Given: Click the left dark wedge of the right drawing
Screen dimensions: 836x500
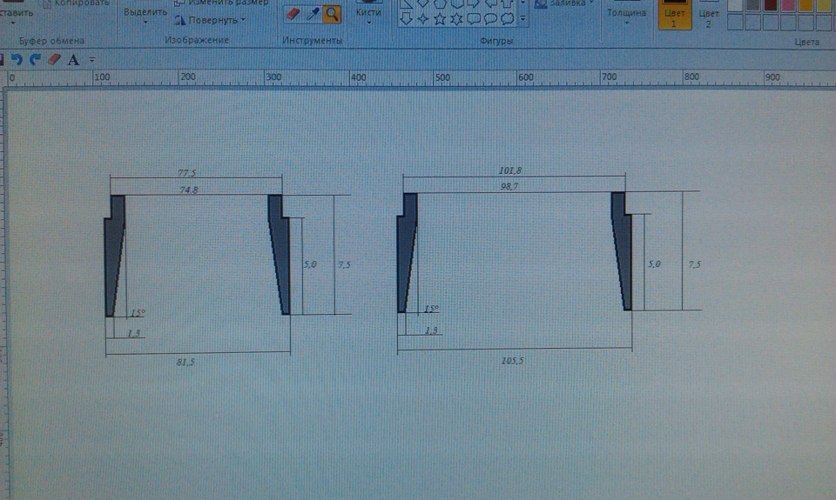Looking at the screenshot, I should tap(407, 252).
